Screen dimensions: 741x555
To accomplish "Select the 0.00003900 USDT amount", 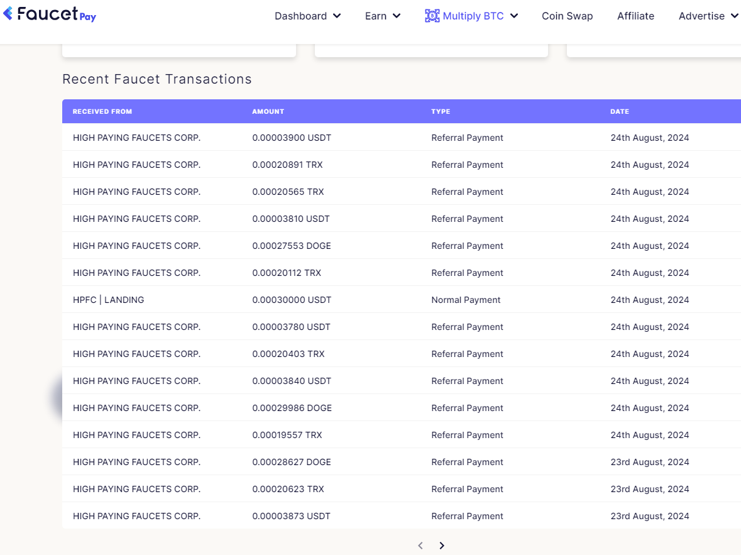I will coord(292,138).
